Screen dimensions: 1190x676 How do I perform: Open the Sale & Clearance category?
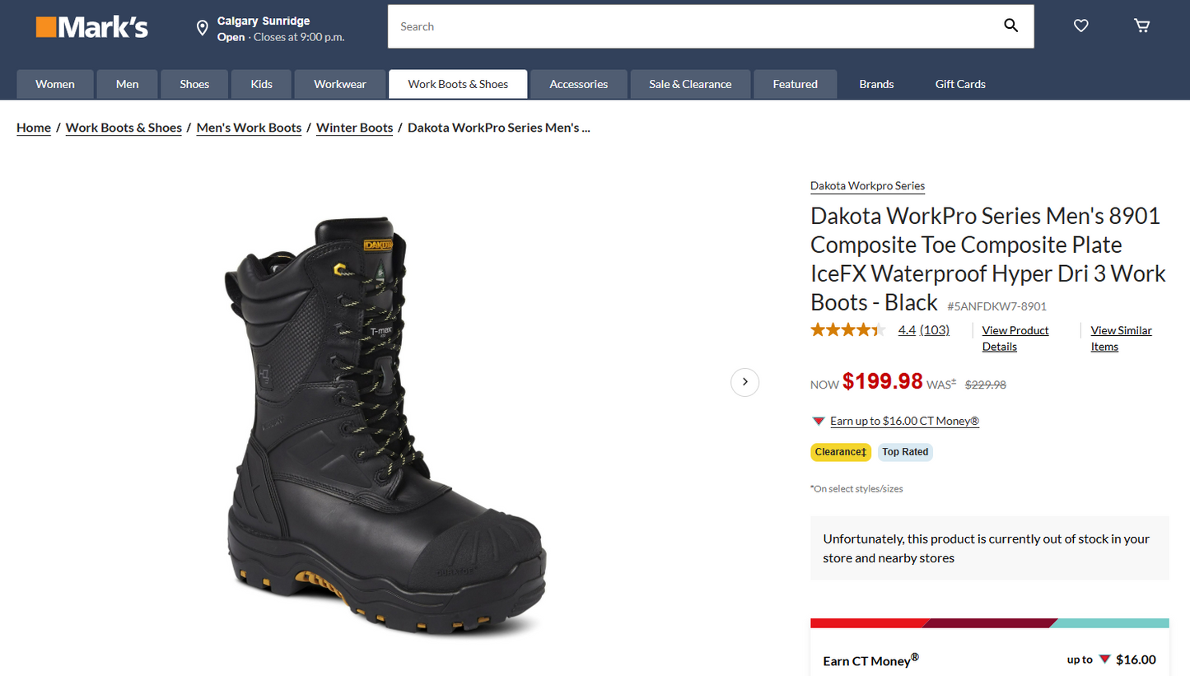tap(689, 83)
